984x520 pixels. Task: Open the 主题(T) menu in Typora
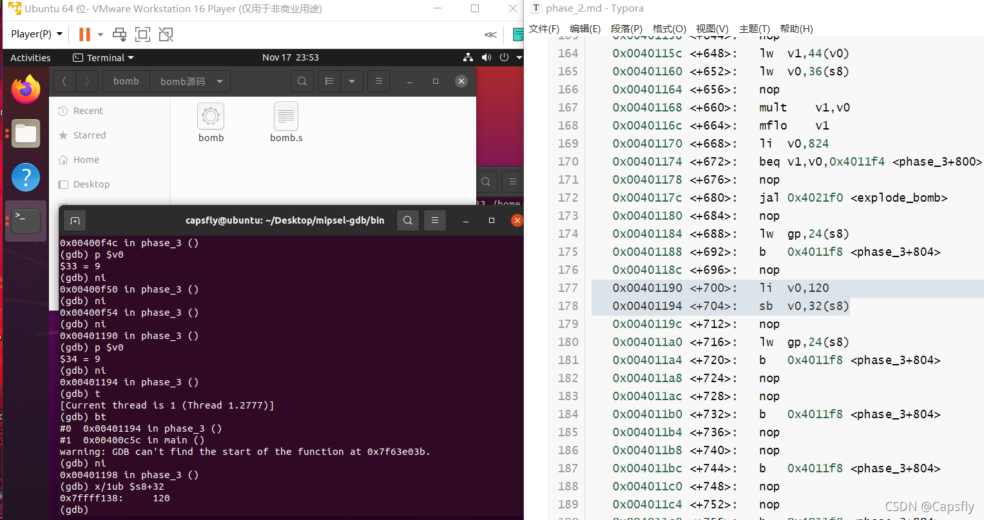tap(755, 29)
